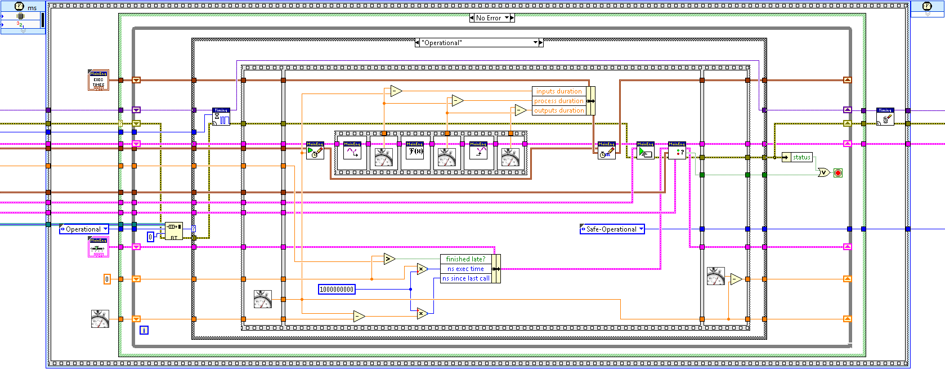Click the brown shift register at top left
The height and width of the screenshot is (369, 945).
pos(136,80)
